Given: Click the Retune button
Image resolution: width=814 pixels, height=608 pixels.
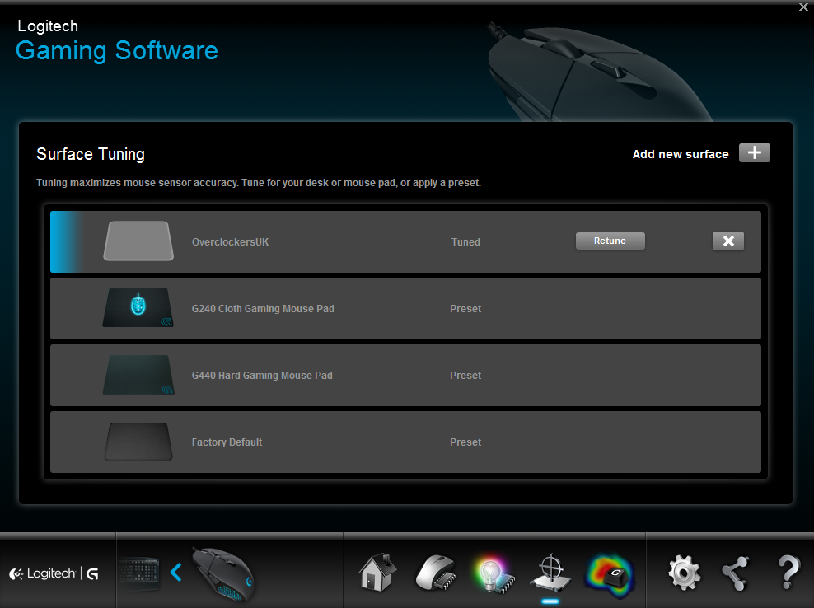Looking at the screenshot, I should [x=610, y=241].
